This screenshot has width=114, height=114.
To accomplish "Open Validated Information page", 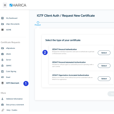I will click(14, 99).
